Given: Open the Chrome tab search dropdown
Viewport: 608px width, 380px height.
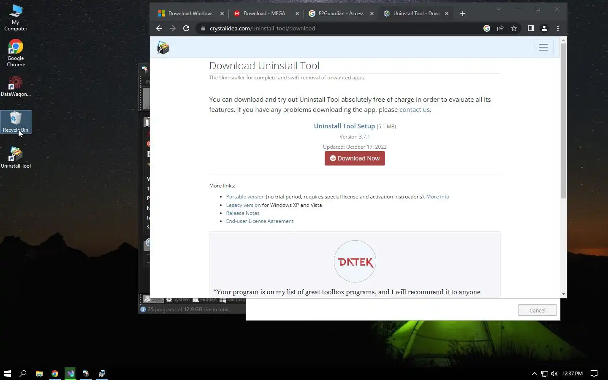Looking at the screenshot, I should (499, 9).
